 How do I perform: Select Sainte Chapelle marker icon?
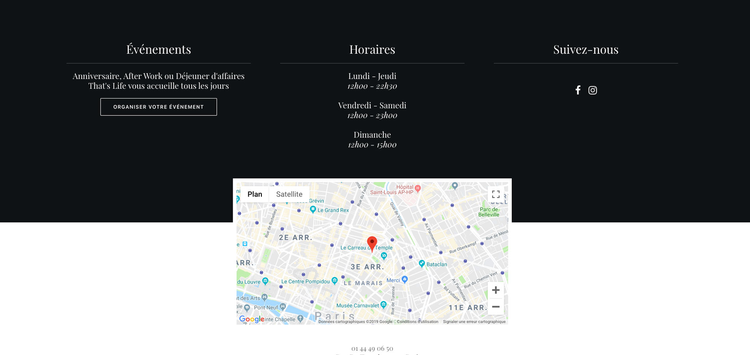click(x=300, y=318)
